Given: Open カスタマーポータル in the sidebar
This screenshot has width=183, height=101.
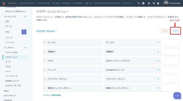Looking at the screenshot, I should click(x=13, y=86).
